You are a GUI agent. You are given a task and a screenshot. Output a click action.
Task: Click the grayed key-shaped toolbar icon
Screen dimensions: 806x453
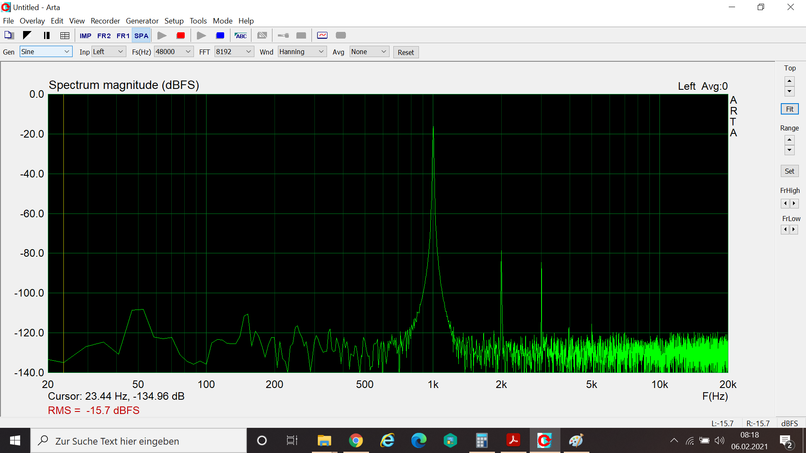283,35
